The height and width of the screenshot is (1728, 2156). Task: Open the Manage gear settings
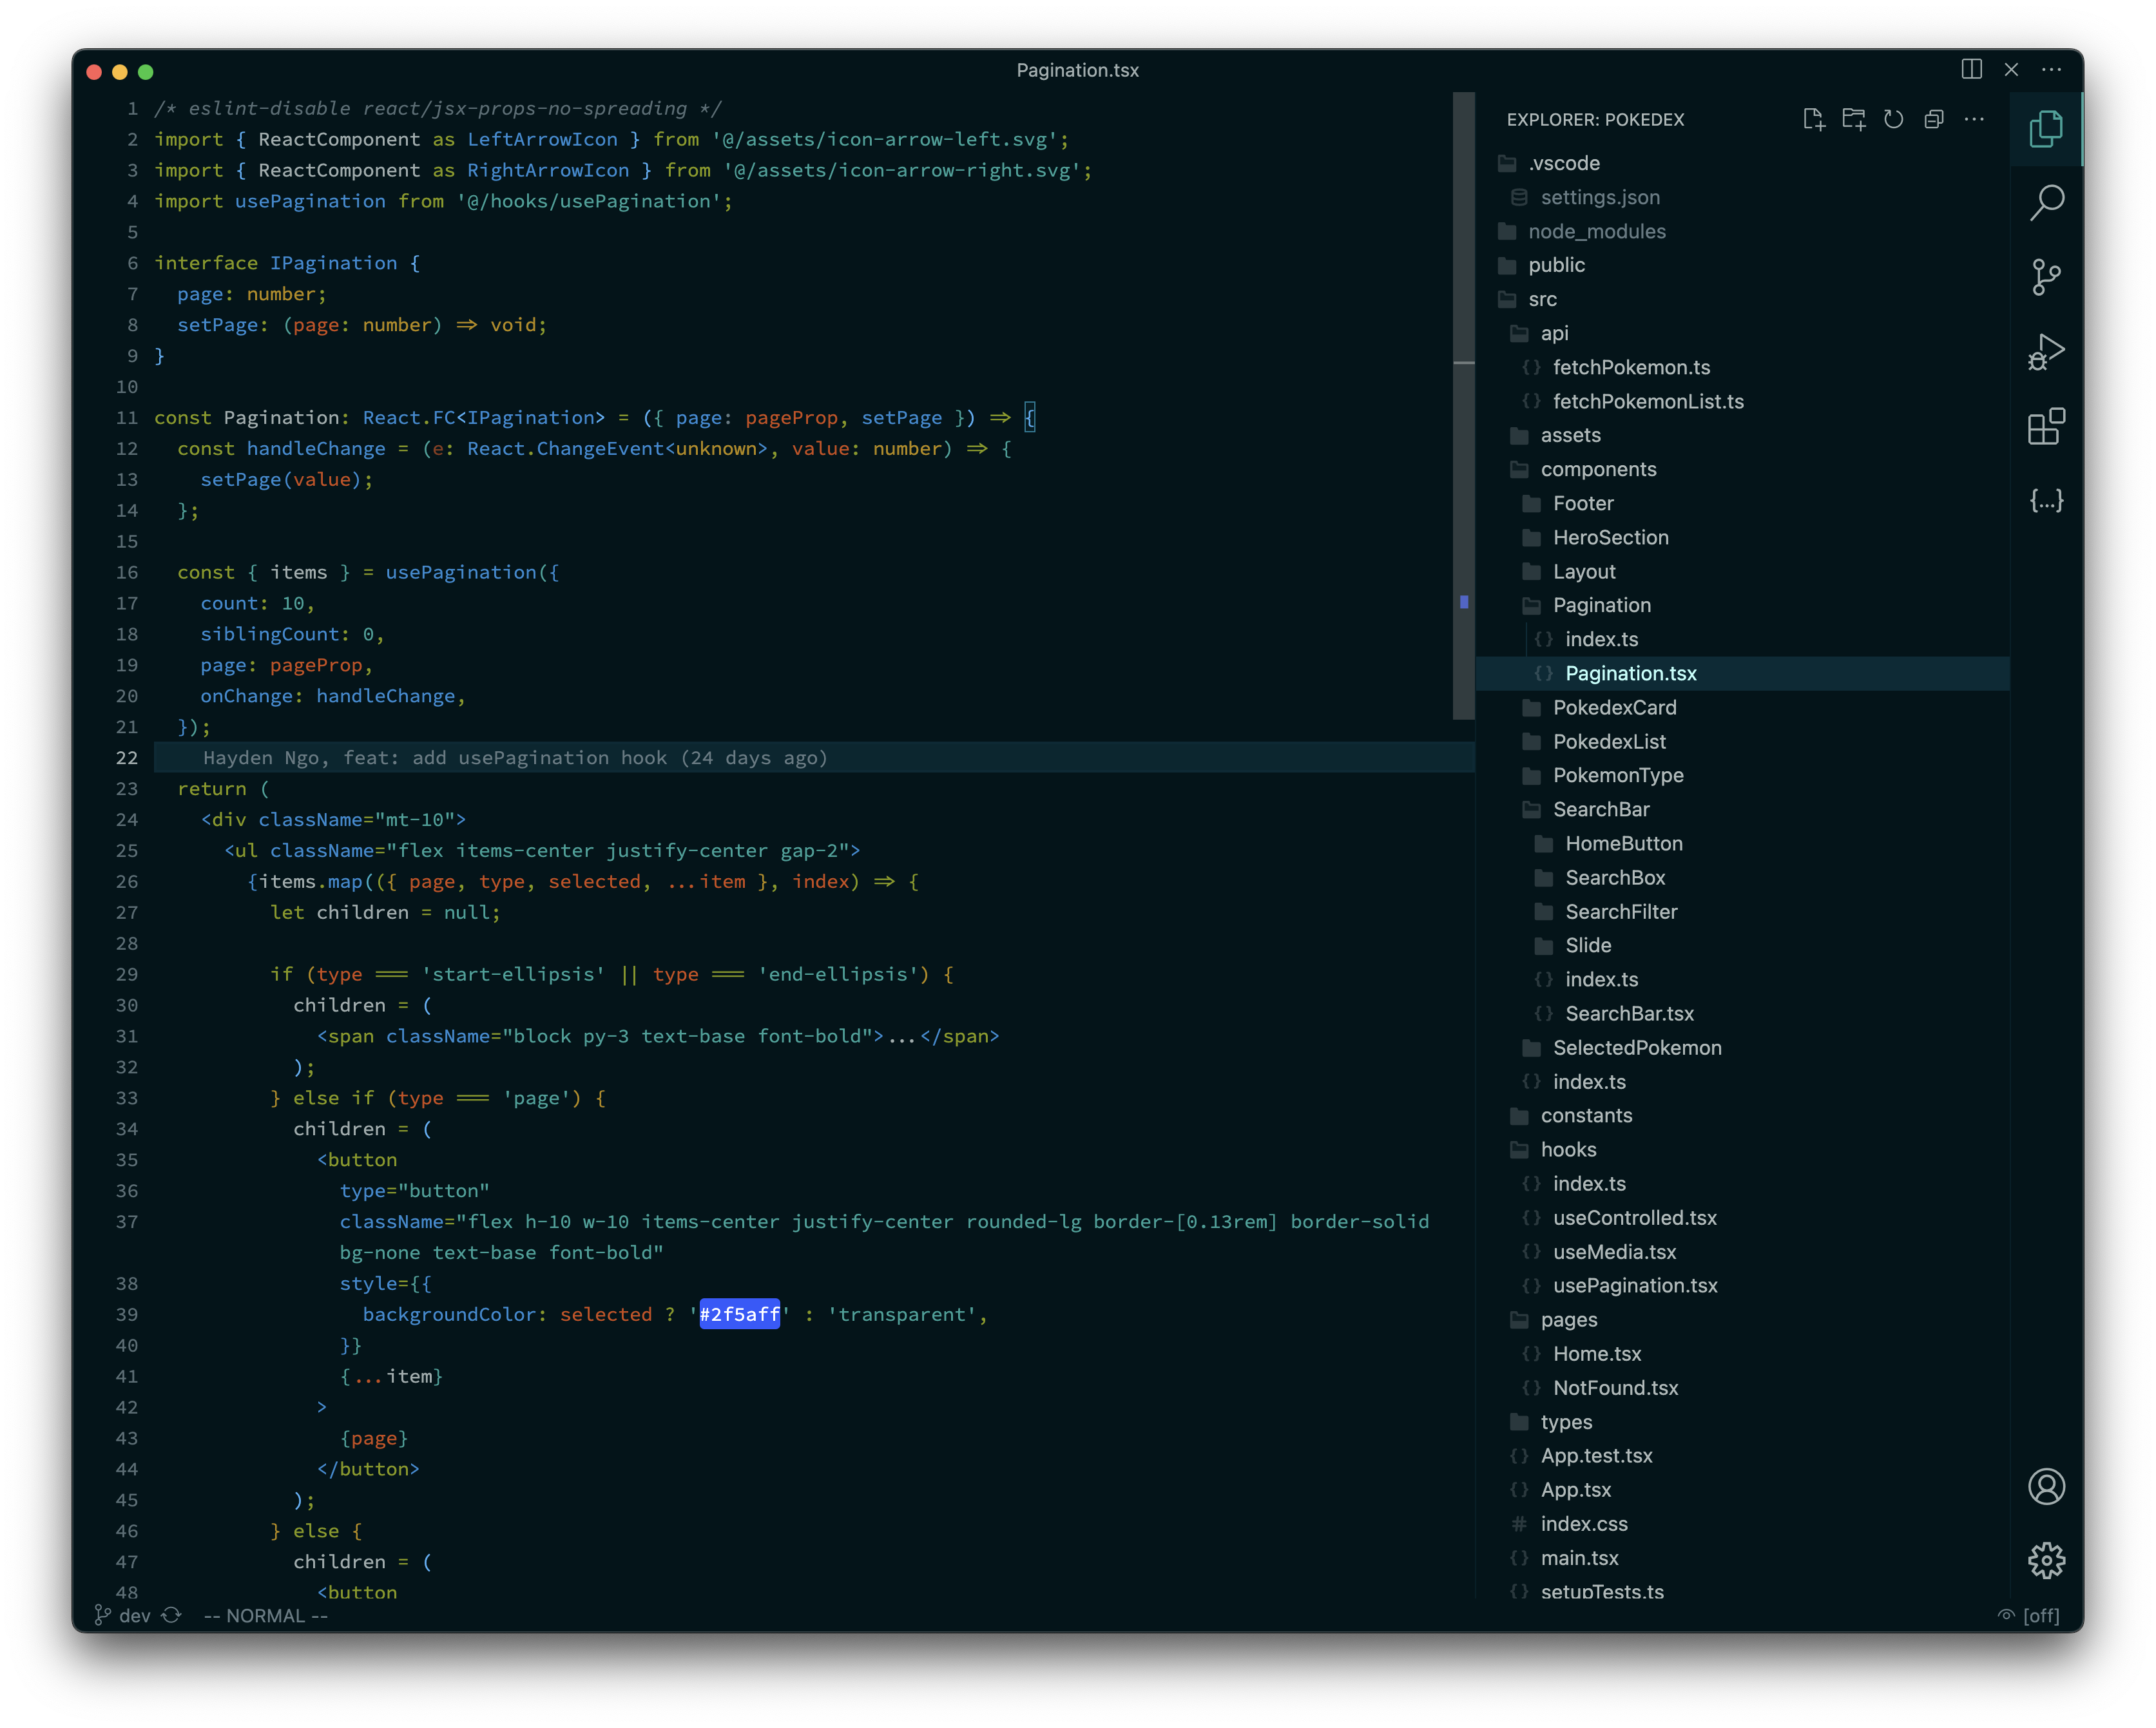2046,1560
